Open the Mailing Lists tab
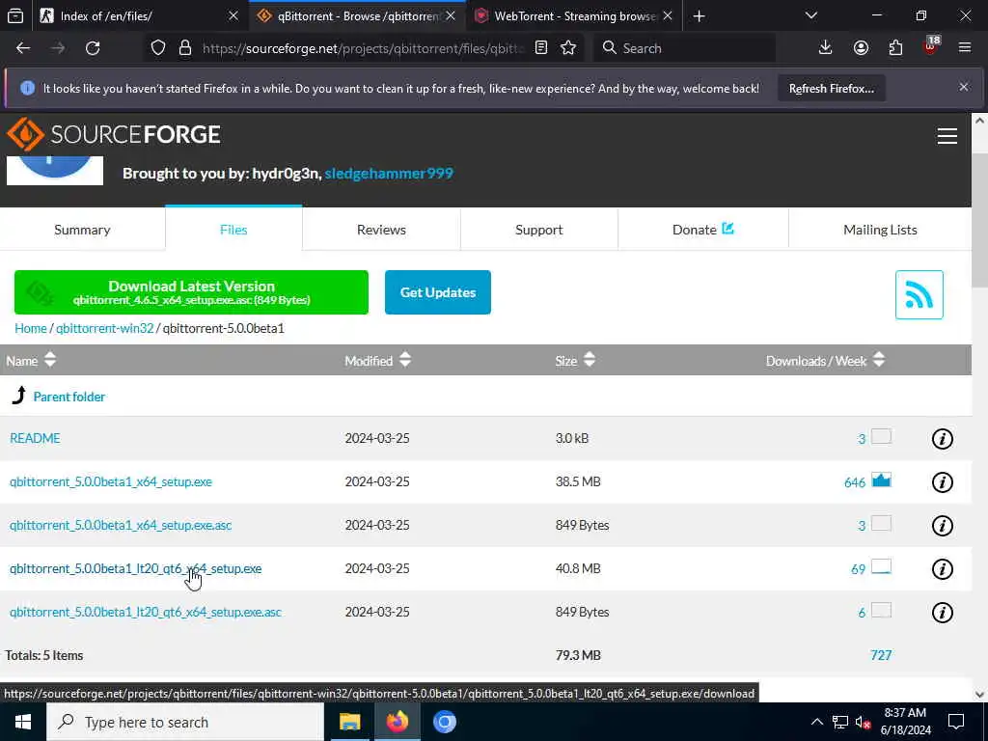988x741 pixels. pyautogui.click(x=880, y=230)
